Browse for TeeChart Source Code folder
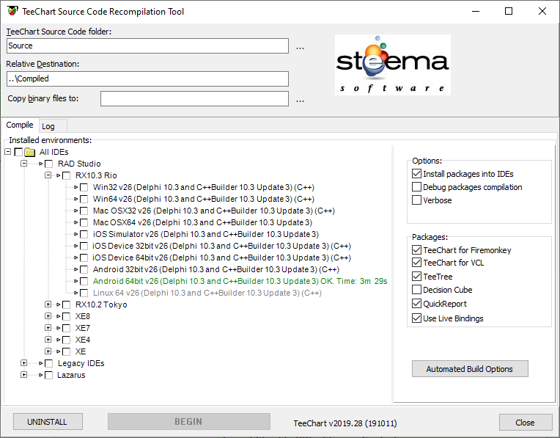Image resolution: width=560 pixels, height=438 pixels. click(x=300, y=47)
